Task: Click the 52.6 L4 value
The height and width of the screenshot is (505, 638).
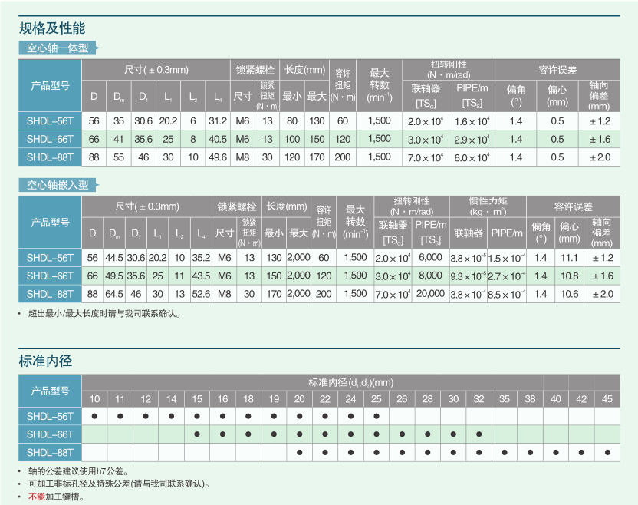Action: (201, 294)
